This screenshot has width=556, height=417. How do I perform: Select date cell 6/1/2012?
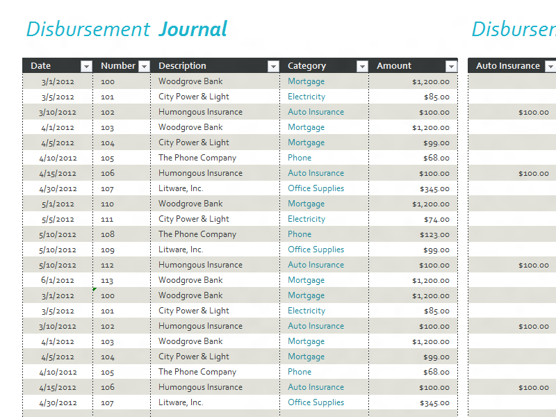58,280
